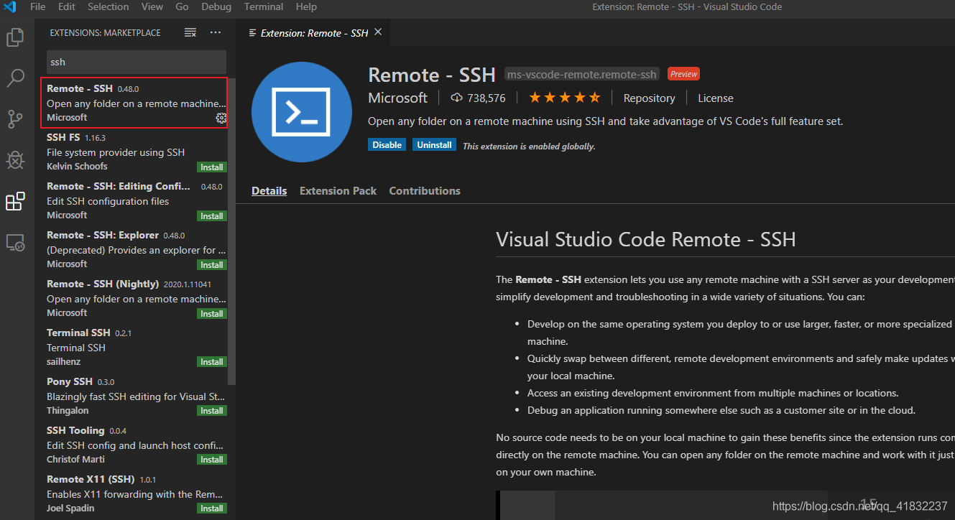Click the Visual Studio Code Remote - SSH heading

click(646, 239)
